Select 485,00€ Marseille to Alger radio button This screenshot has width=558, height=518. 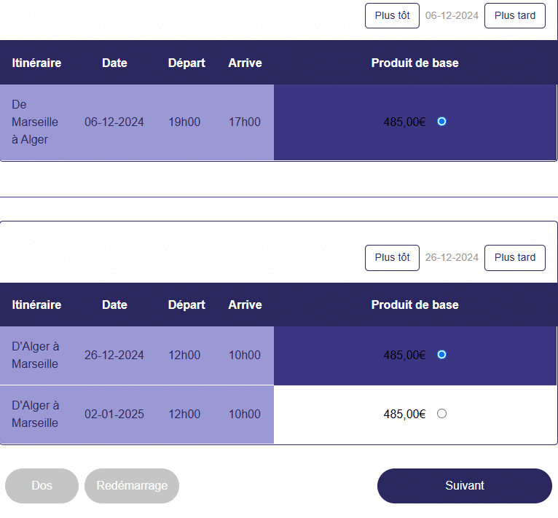pos(441,122)
